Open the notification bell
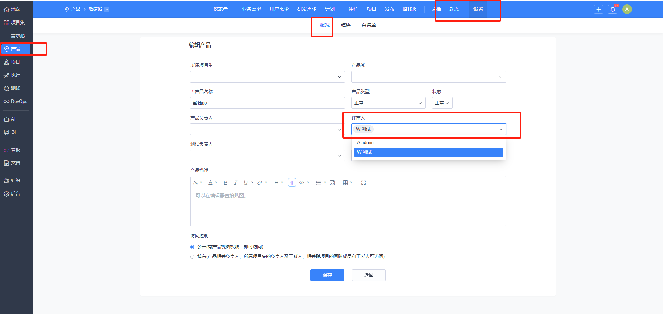Viewport: 663px width, 314px height. point(612,9)
